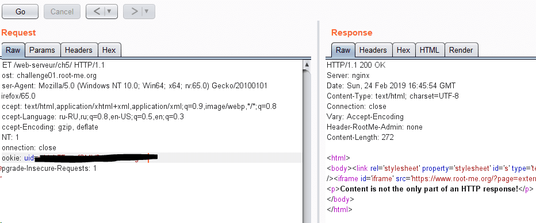Click the disabled Cancel button

pyautogui.click(x=62, y=11)
